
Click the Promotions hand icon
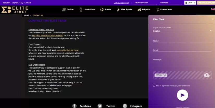coord(157,10)
